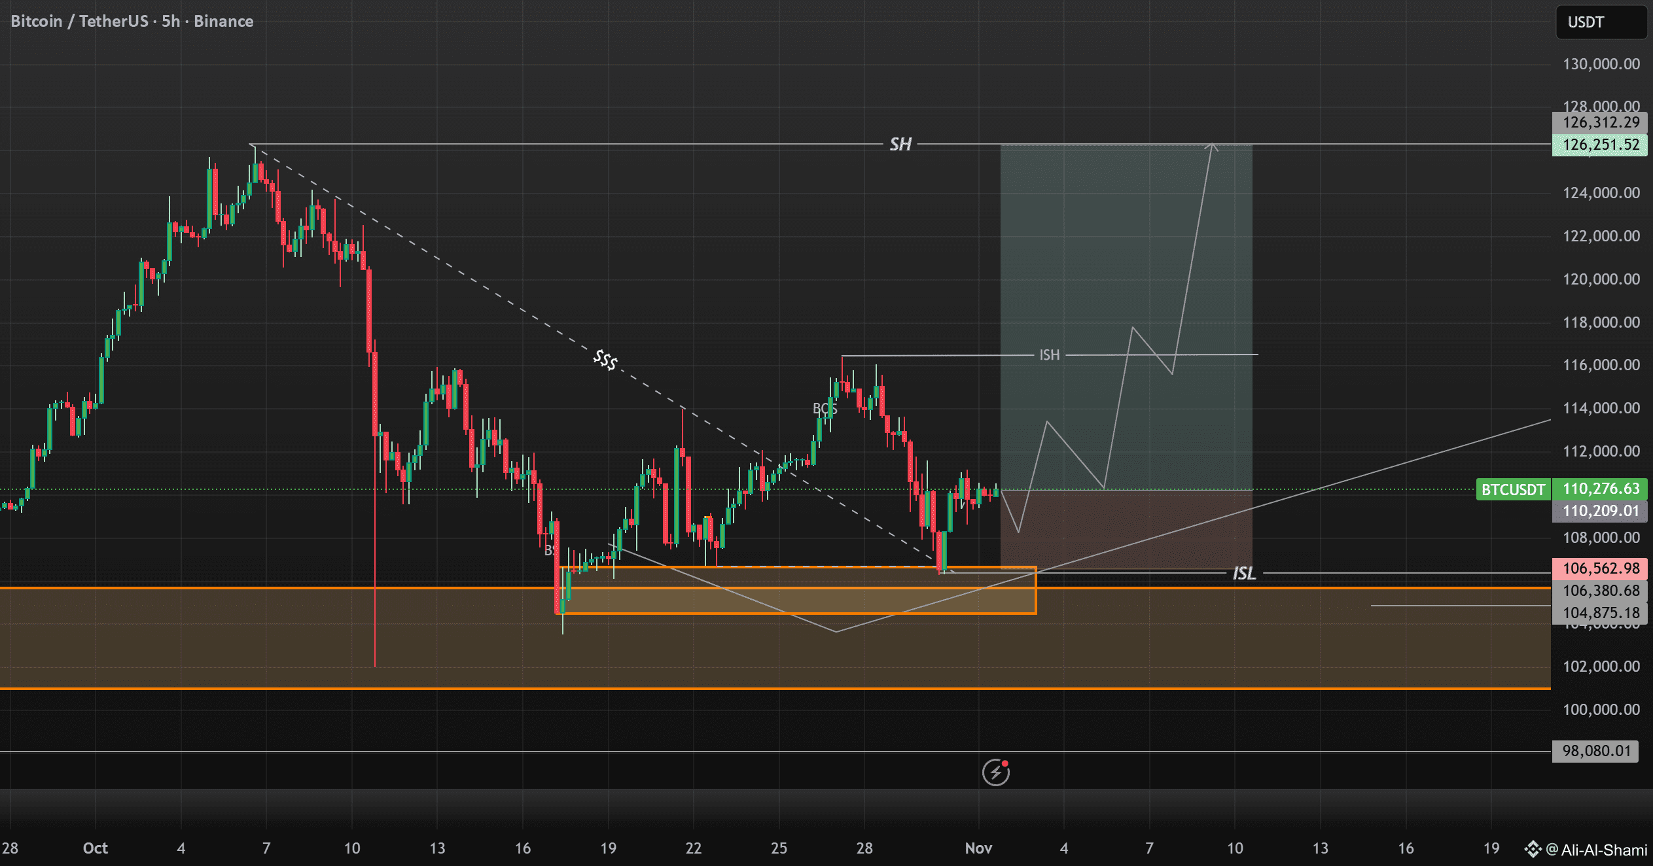The image size is (1653, 866).
Task: Click the Oct label on the time axis
Action: coord(95,848)
